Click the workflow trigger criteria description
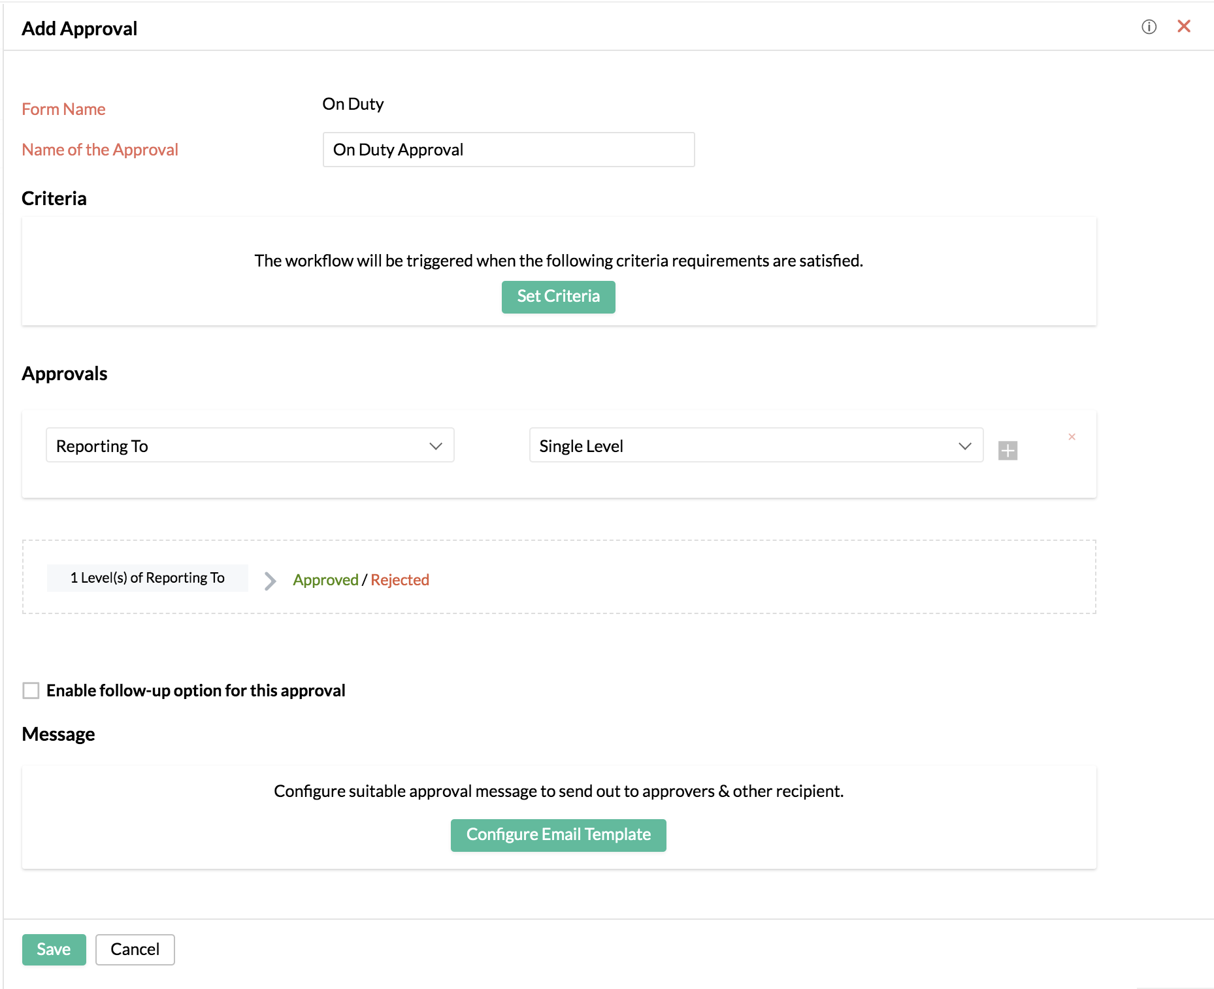This screenshot has height=989, width=1214. (x=559, y=261)
